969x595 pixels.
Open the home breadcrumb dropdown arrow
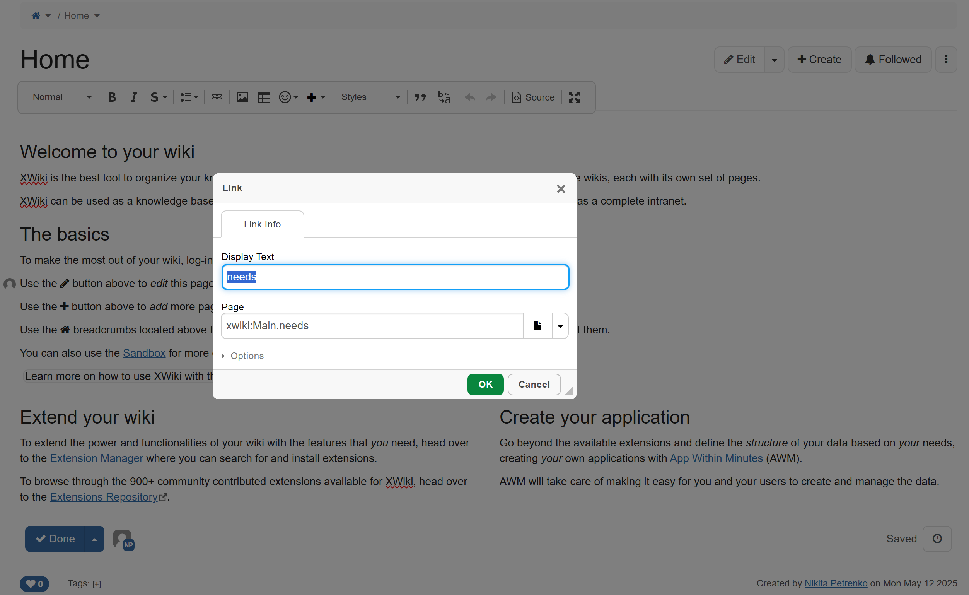48,16
